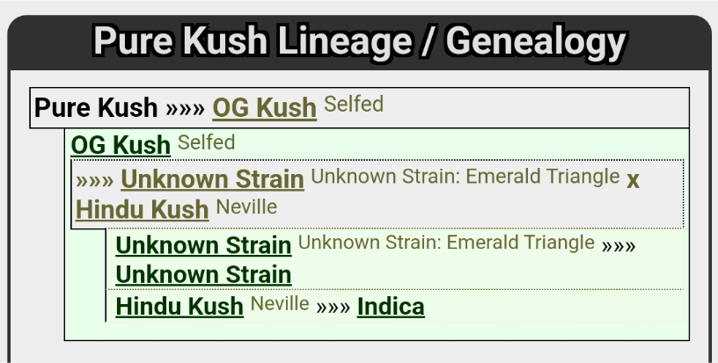This screenshot has height=363, width=718.
Task: Click the x cross symbol between parents
Action: click(633, 180)
